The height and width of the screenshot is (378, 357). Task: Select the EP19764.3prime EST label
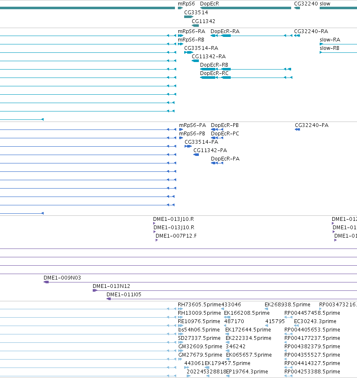pos(247,371)
